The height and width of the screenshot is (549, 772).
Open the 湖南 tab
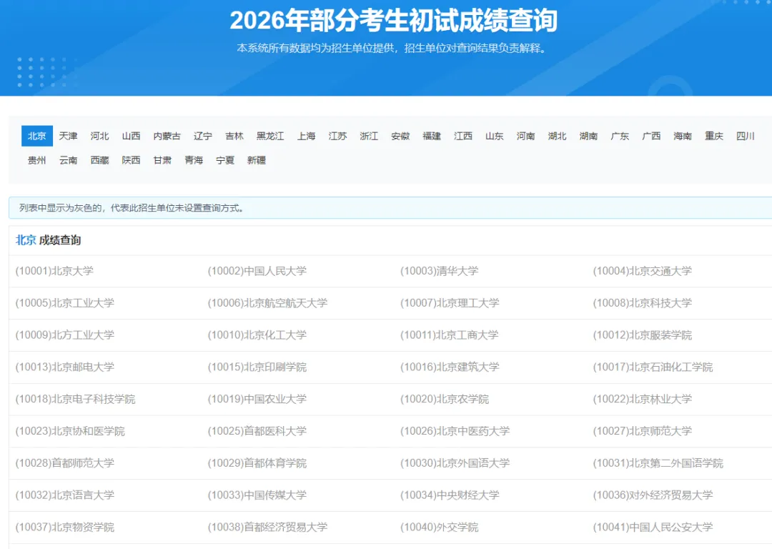588,136
